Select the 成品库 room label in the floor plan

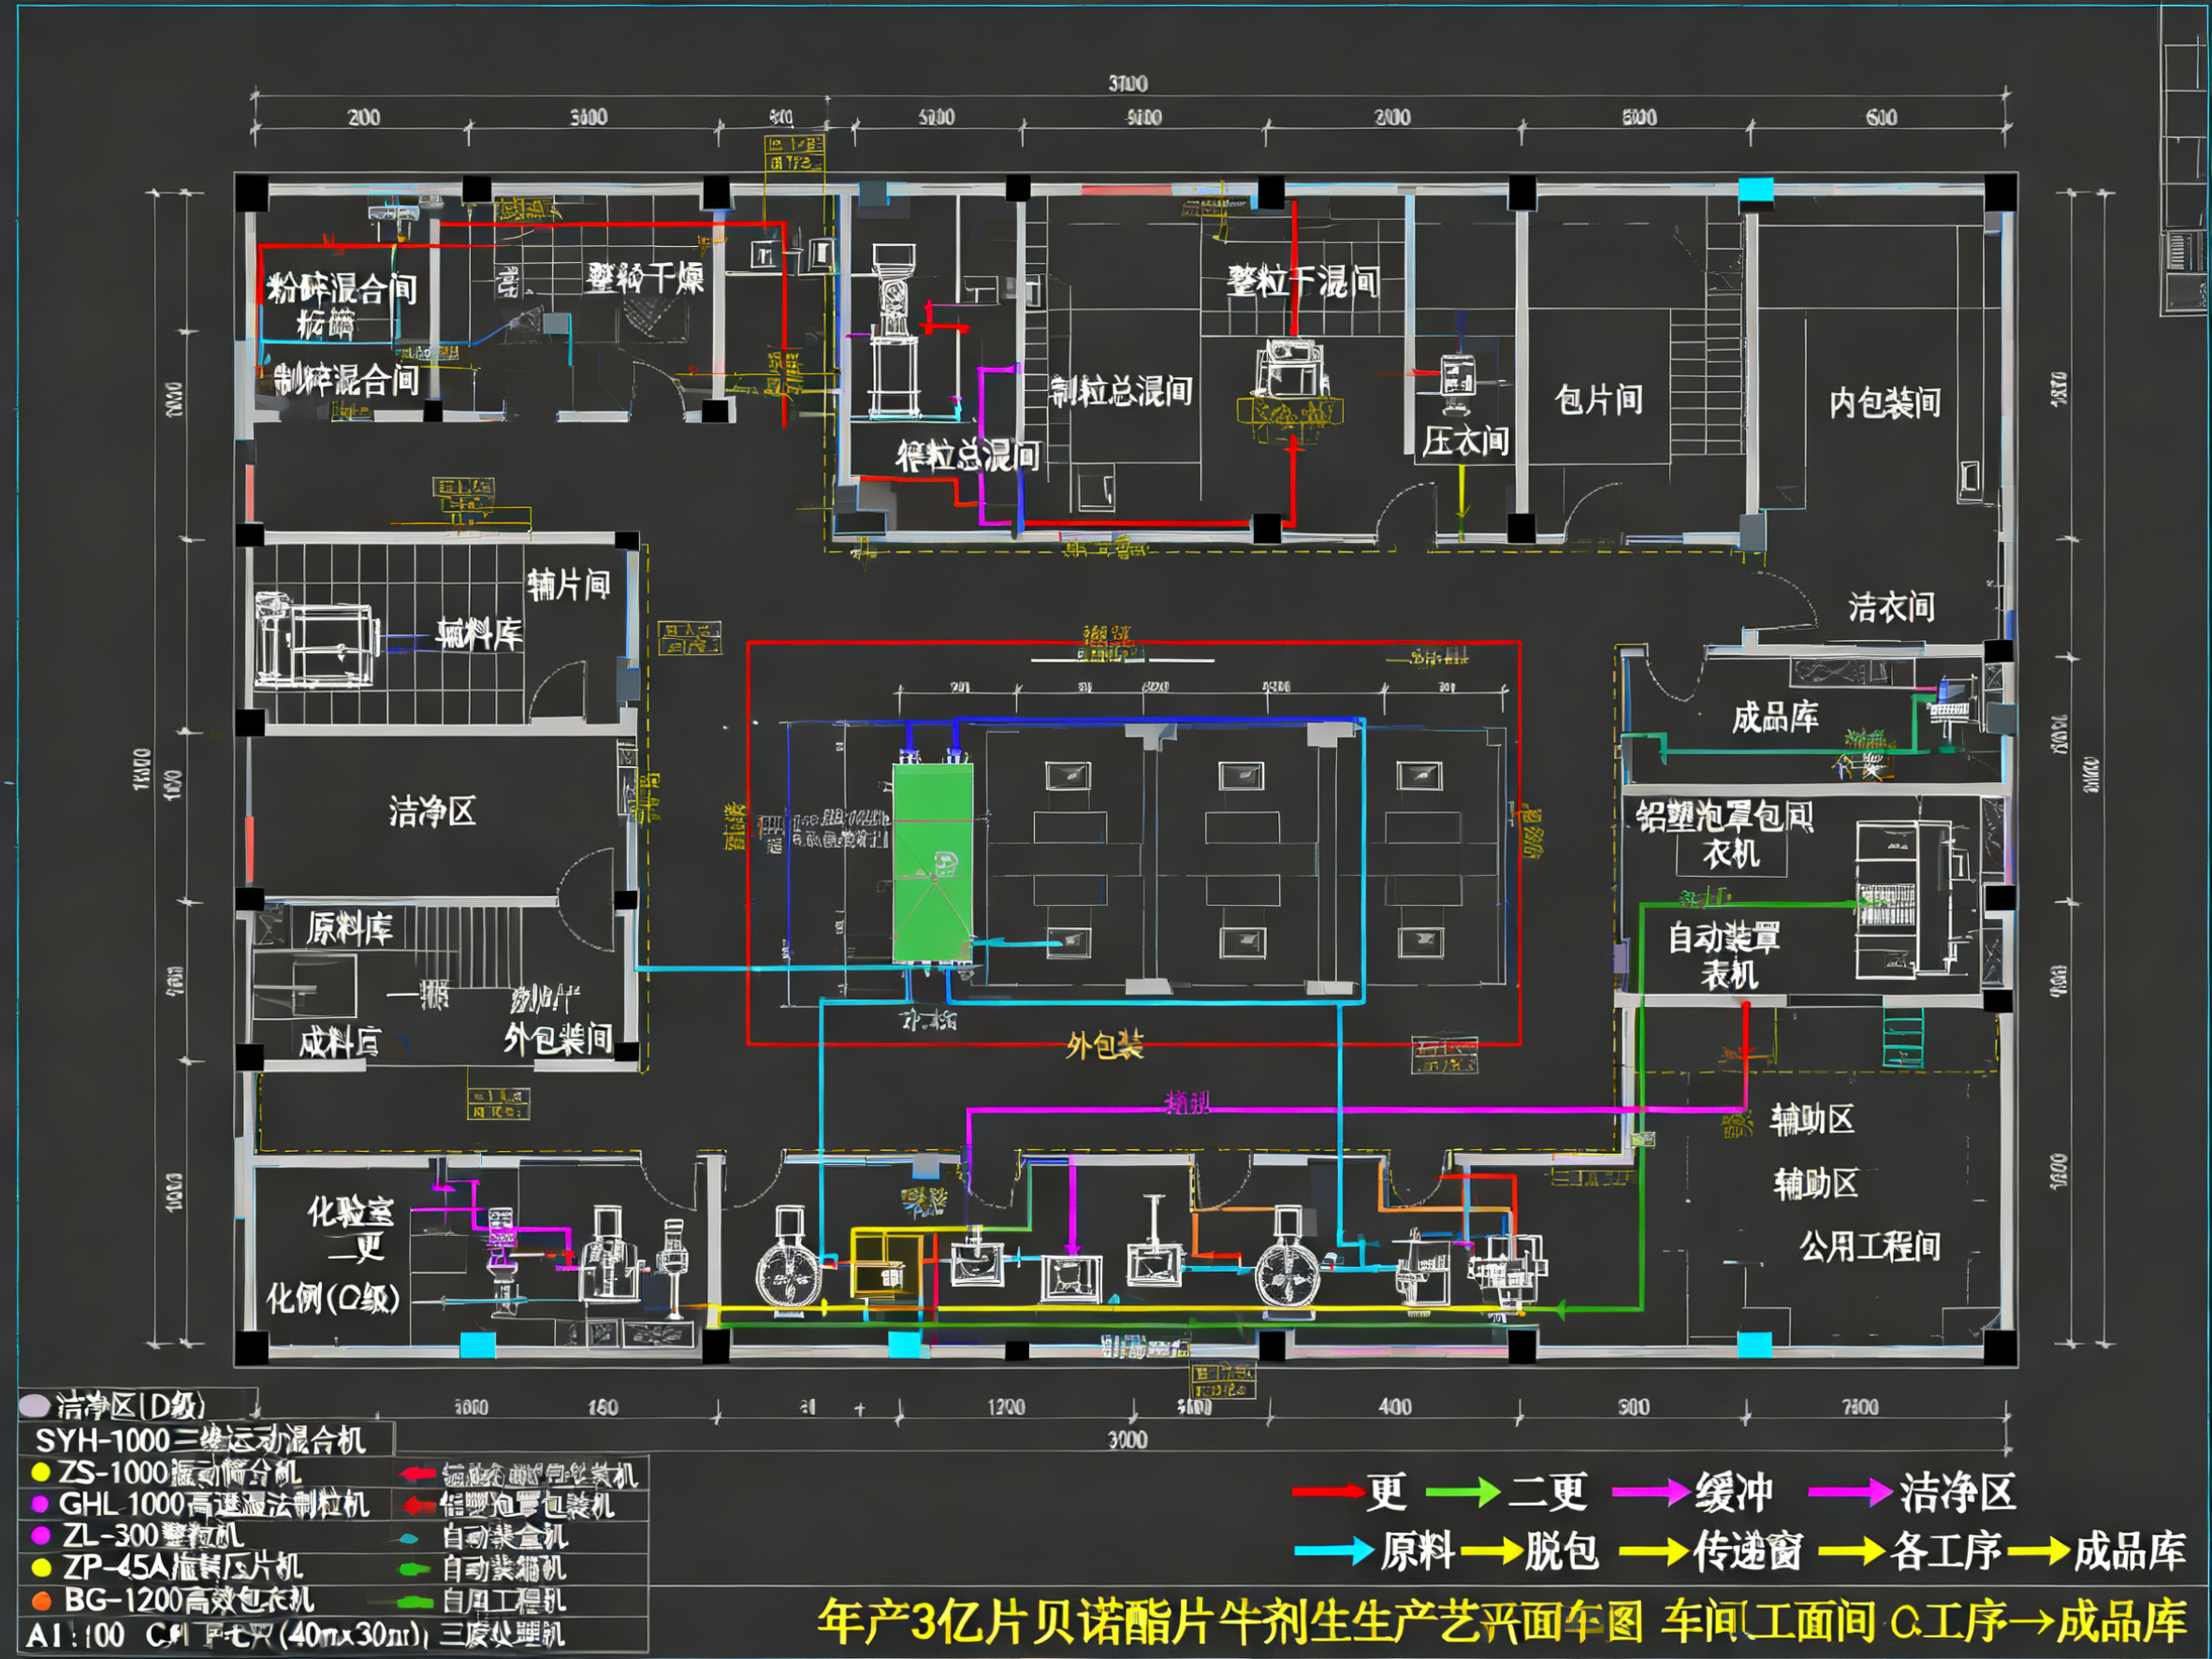click(x=1775, y=717)
